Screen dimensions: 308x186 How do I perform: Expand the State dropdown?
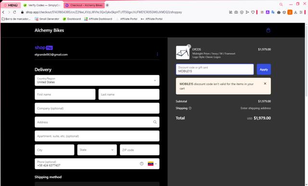97,150
